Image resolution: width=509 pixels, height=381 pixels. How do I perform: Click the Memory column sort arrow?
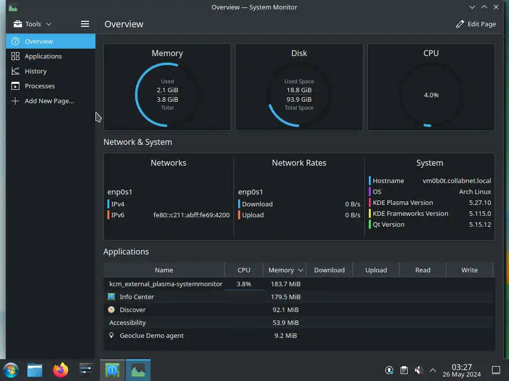point(301,270)
